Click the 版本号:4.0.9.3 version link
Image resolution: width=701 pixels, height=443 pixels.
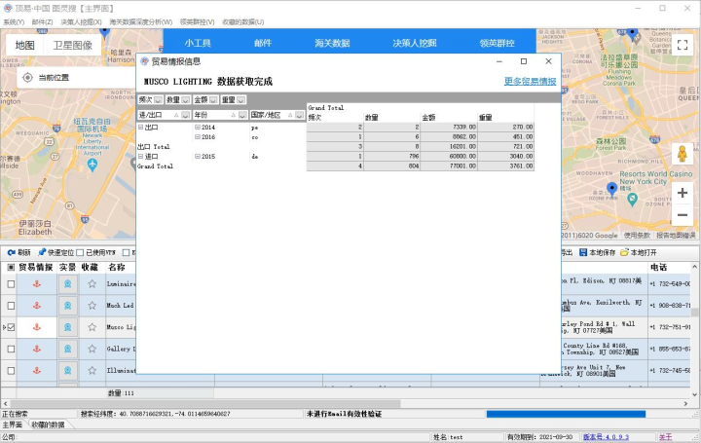tap(606, 437)
